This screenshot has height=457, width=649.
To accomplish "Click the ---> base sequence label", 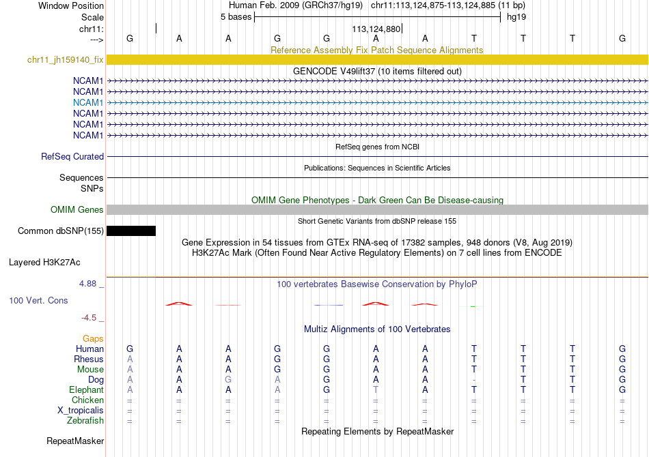I will (x=97, y=40).
